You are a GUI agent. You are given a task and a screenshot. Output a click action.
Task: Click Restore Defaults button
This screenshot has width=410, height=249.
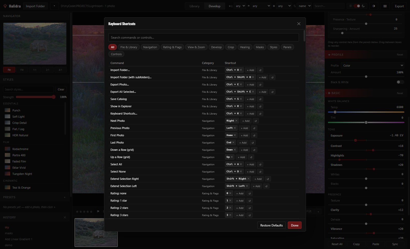pos(272,225)
